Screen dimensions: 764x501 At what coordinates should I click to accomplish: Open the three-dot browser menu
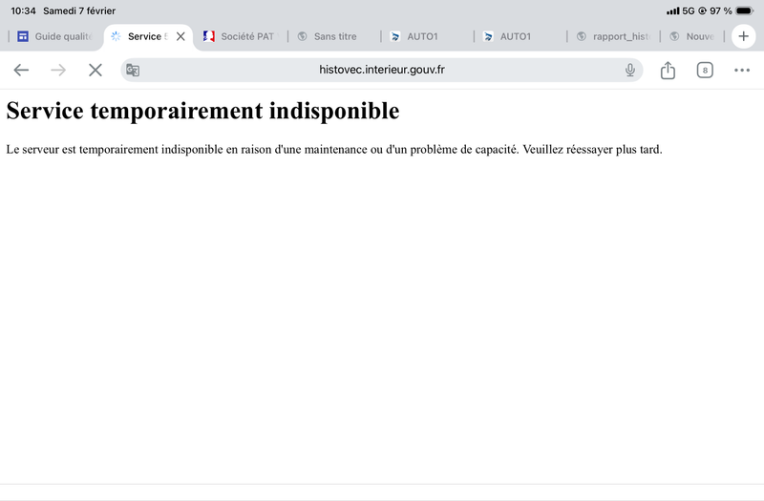click(742, 70)
